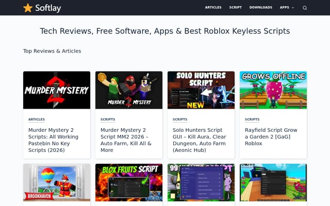Open the Script menu item

pos(235,7)
